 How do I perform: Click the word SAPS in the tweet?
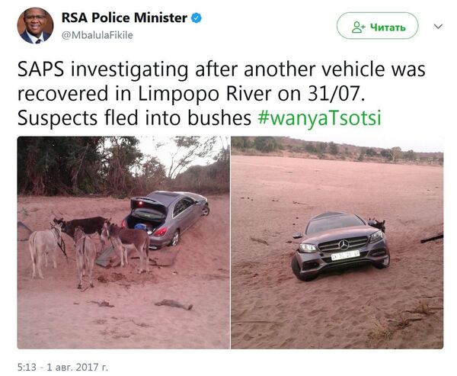pyautogui.click(x=40, y=69)
